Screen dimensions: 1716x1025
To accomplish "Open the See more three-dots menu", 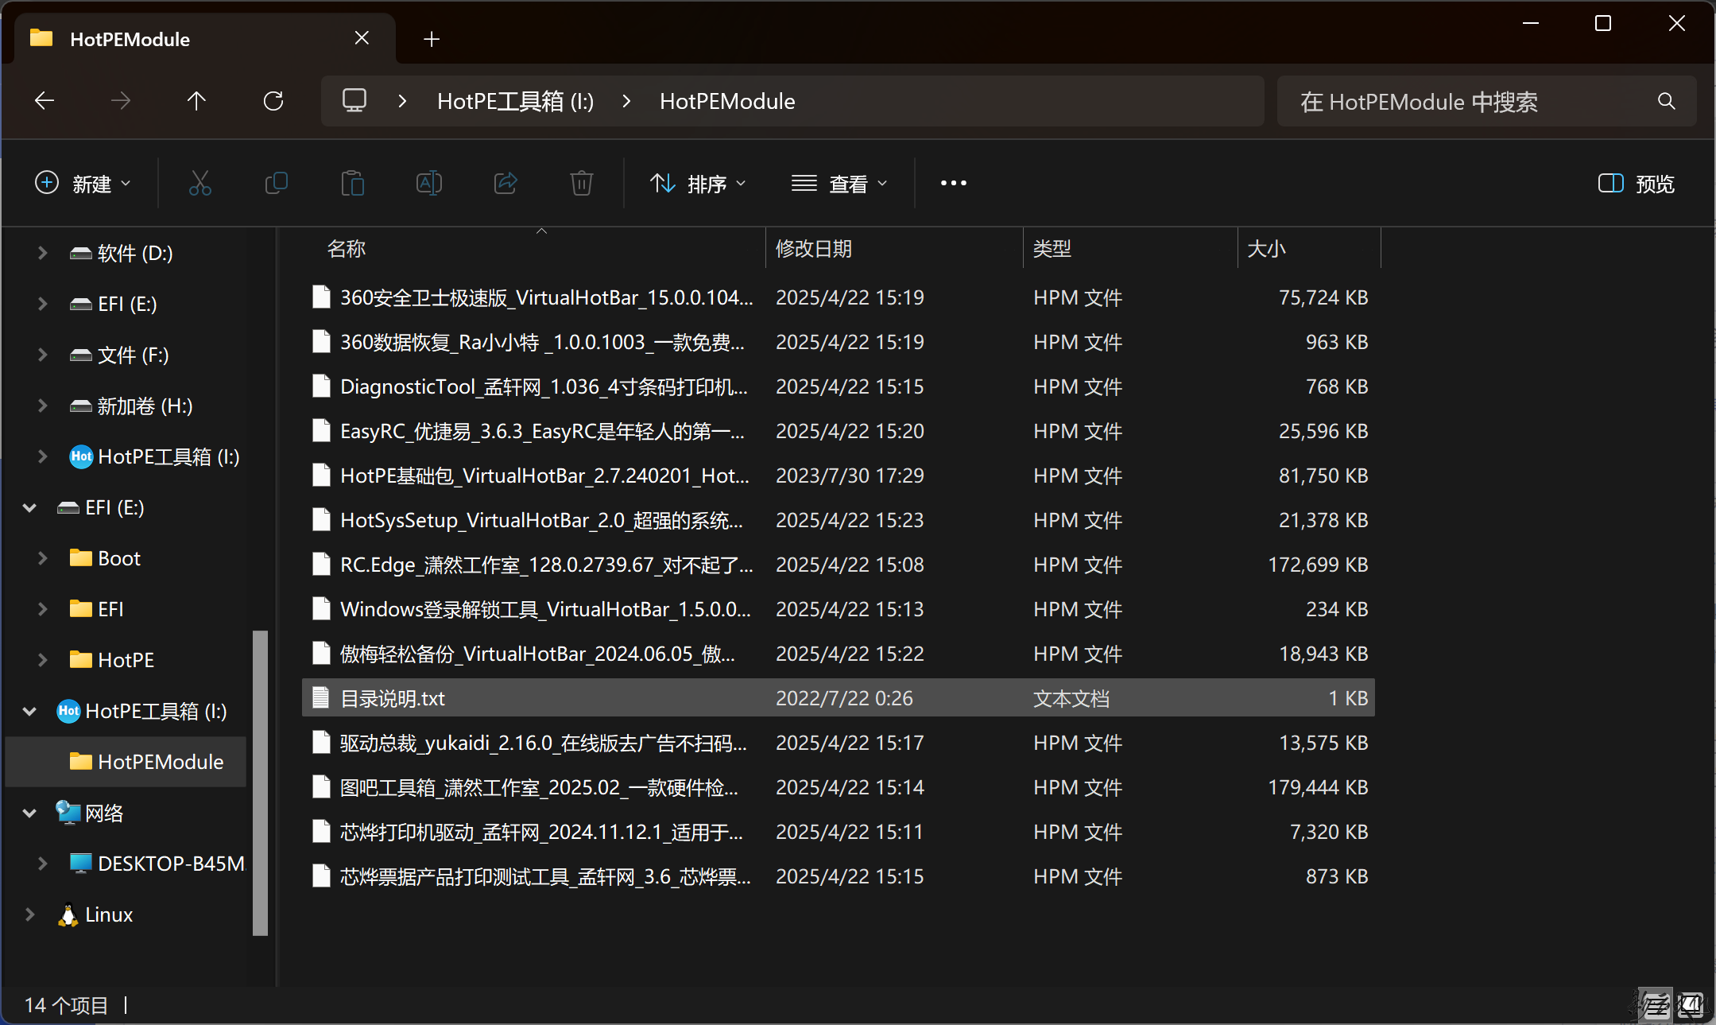I will (x=953, y=184).
